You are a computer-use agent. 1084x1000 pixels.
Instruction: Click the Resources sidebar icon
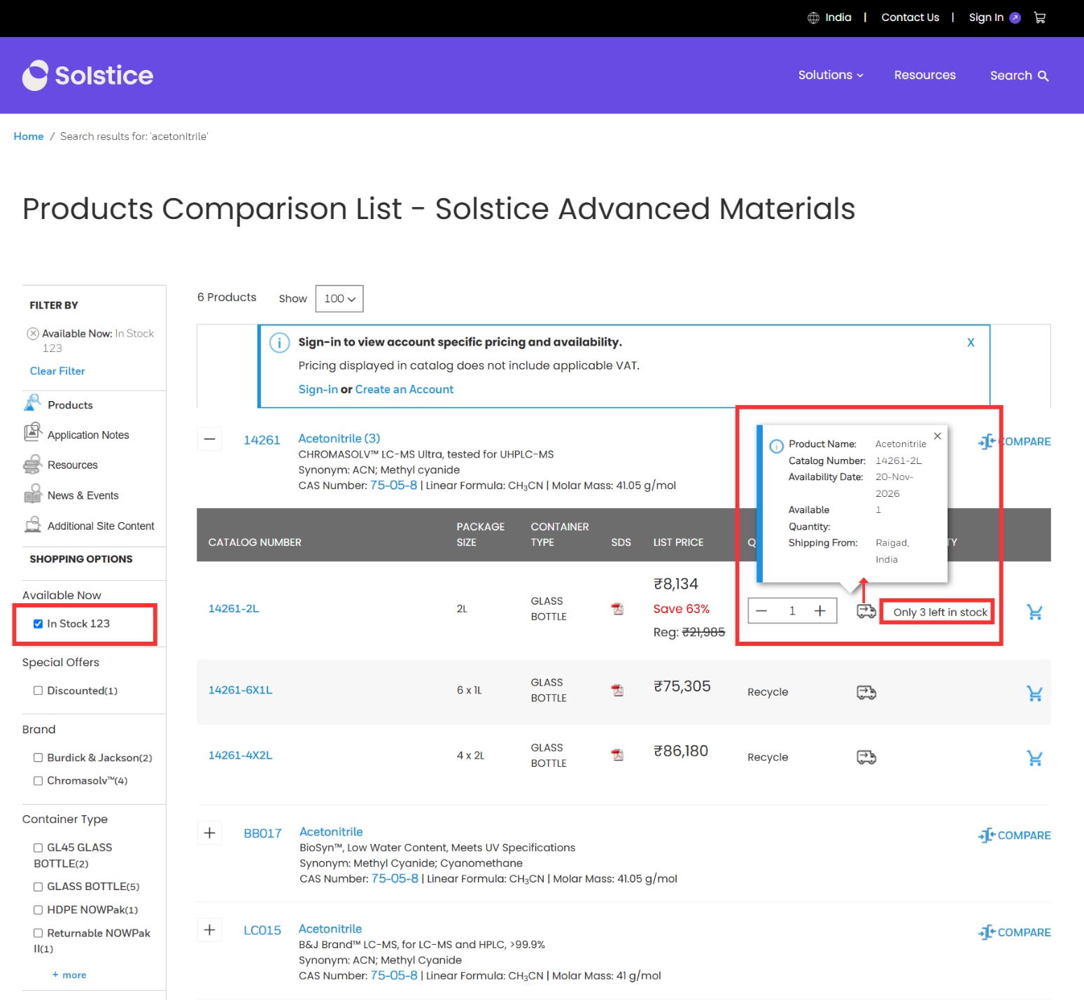(32, 464)
